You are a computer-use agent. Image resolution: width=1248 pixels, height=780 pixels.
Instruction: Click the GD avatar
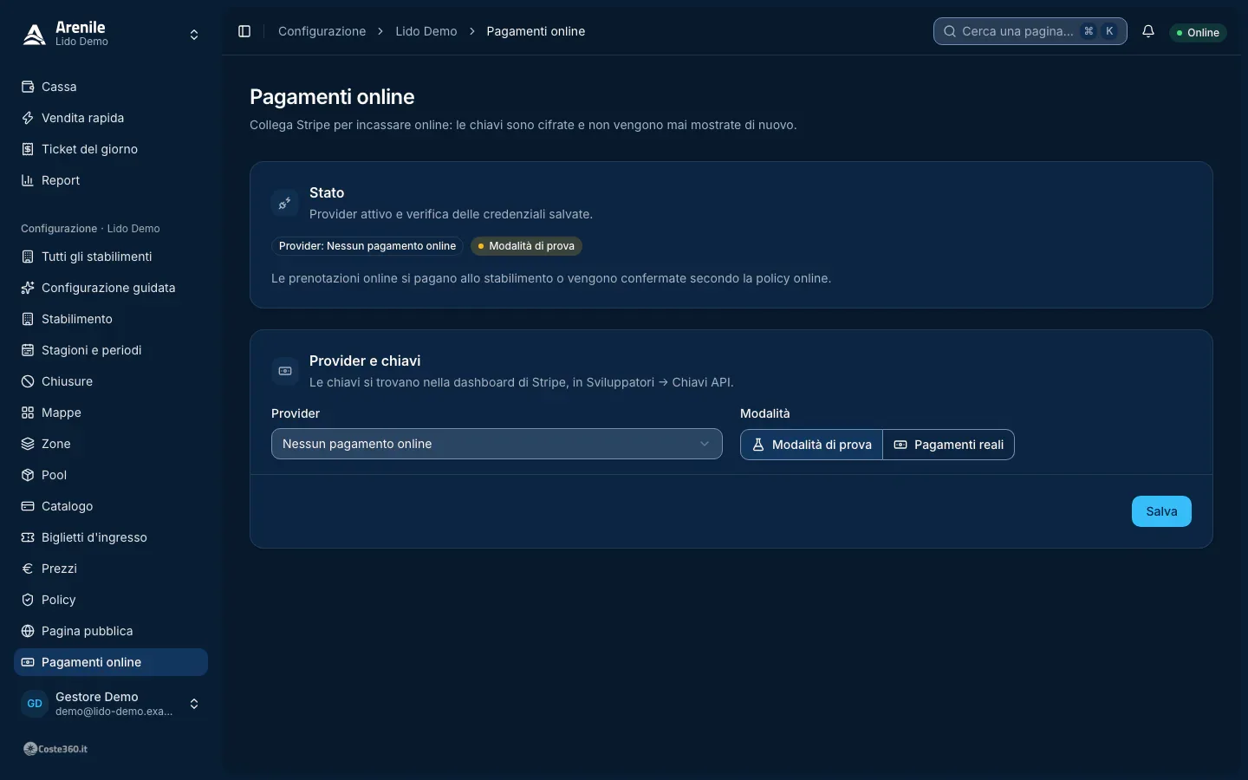point(35,704)
